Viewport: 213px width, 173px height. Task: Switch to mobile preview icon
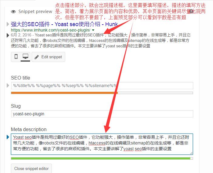[16, 56]
